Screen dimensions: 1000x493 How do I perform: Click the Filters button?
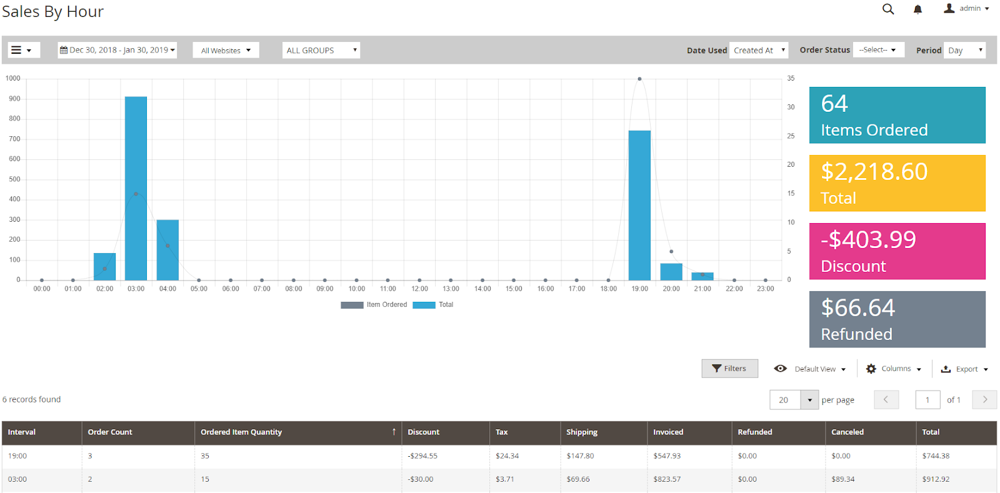coord(729,369)
